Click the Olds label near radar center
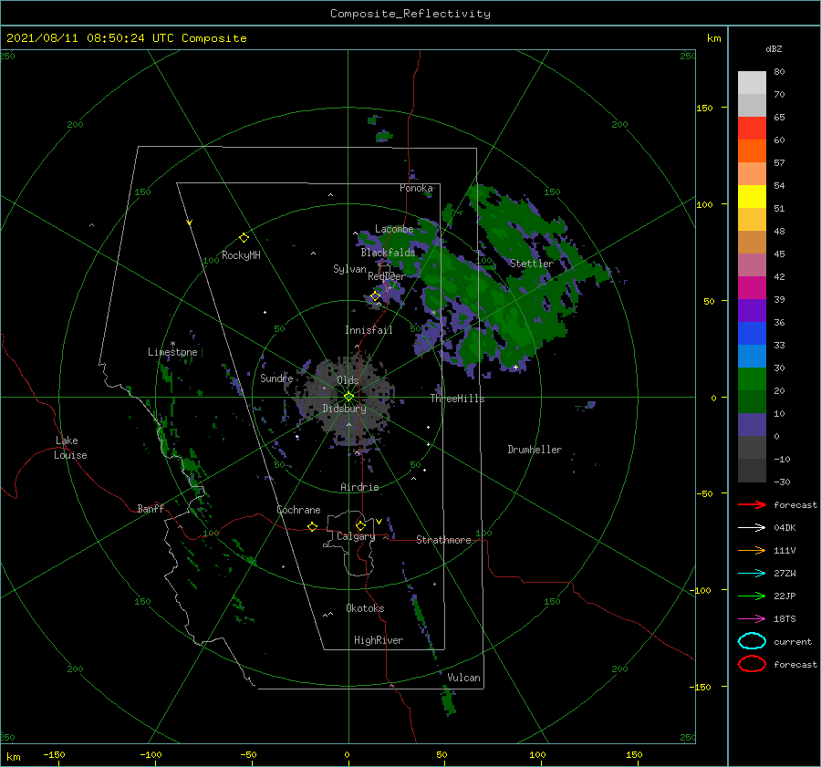This screenshot has height=767, width=821. pyautogui.click(x=348, y=380)
